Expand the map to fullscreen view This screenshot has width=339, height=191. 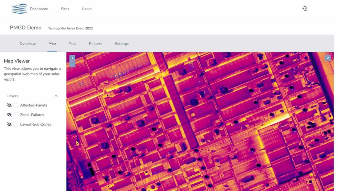click(x=327, y=58)
